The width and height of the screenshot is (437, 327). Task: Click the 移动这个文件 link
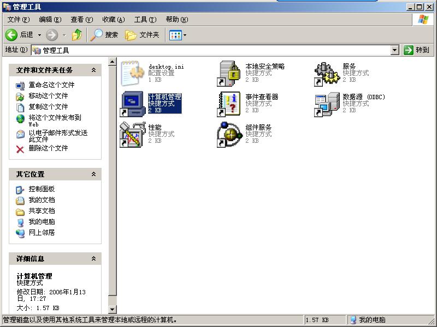(x=48, y=96)
